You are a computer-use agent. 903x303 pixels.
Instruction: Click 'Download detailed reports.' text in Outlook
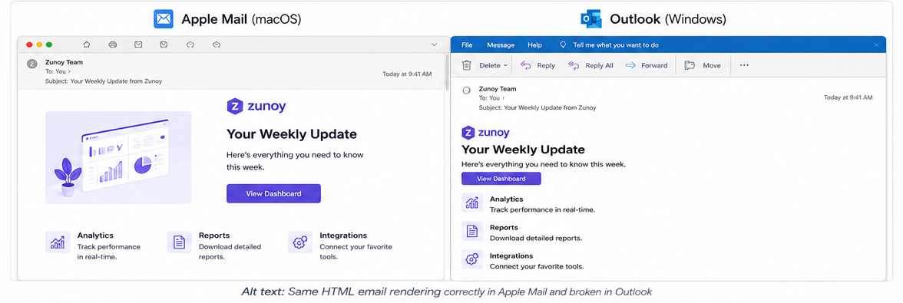coord(536,238)
